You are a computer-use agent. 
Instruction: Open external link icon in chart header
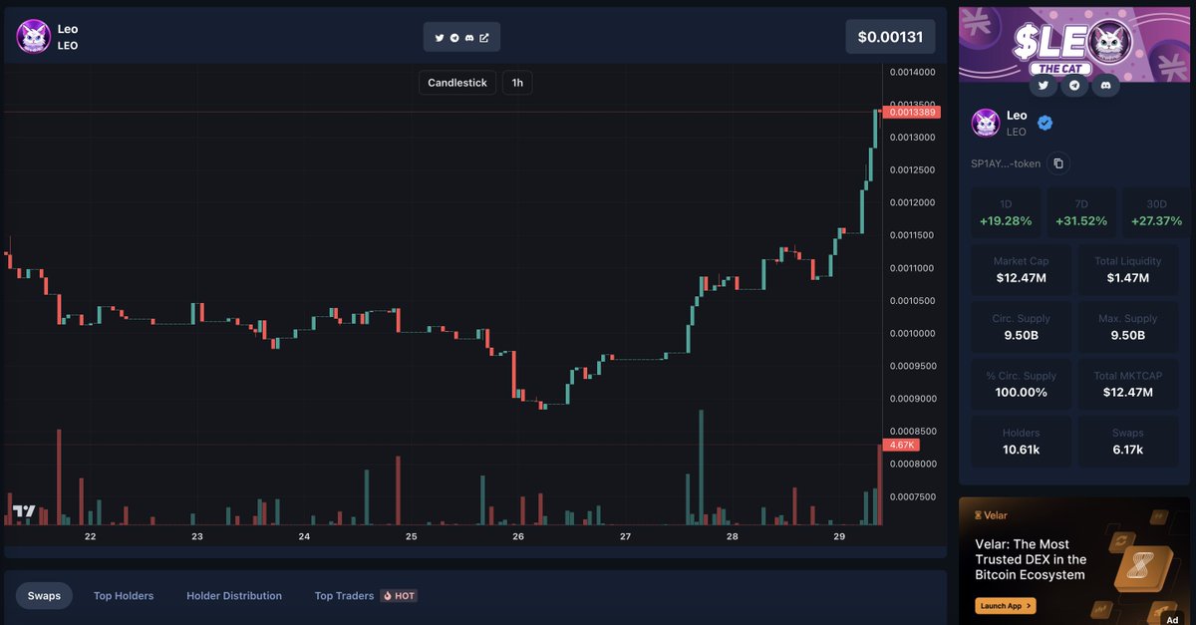tap(484, 38)
